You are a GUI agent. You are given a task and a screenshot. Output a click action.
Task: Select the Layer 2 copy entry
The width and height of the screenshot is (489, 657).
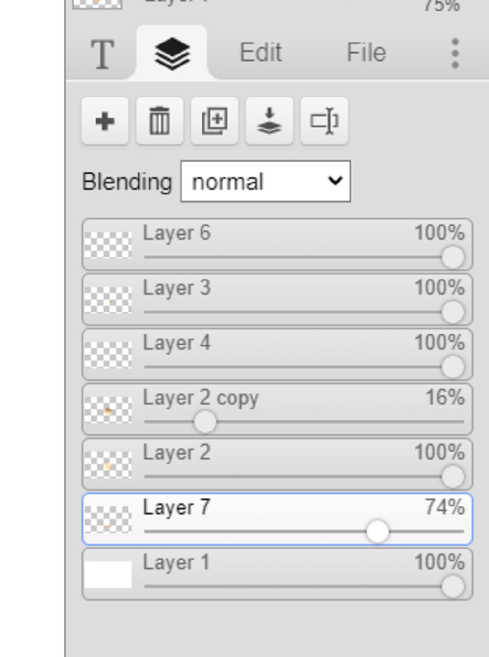click(x=277, y=409)
